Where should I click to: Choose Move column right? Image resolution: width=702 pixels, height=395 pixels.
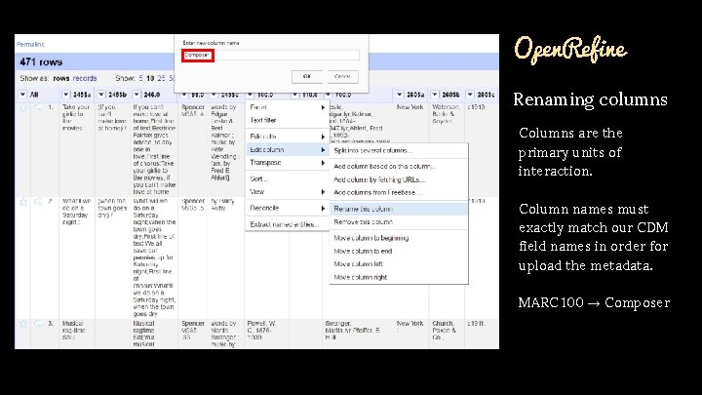tap(399, 277)
